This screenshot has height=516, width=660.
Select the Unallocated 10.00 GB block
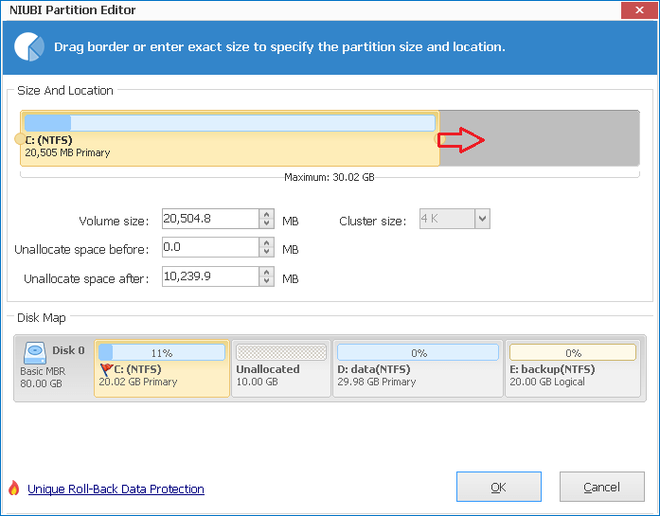tap(281, 368)
